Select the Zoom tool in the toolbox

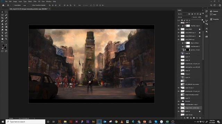6,39
